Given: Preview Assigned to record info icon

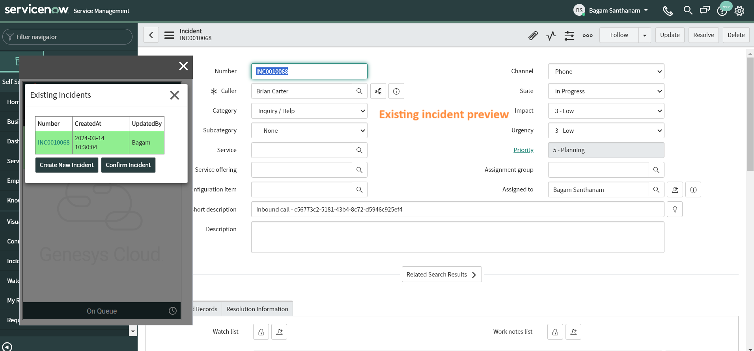Looking at the screenshot, I should coord(693,189).
